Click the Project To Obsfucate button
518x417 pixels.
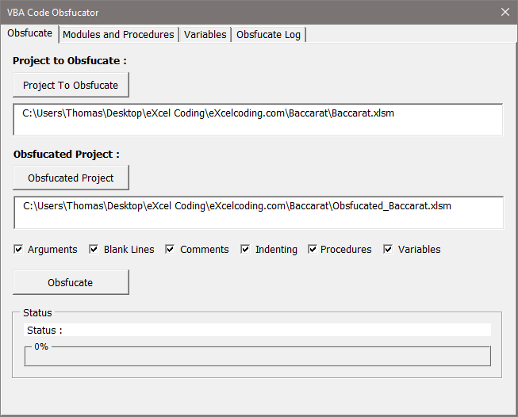71,85
